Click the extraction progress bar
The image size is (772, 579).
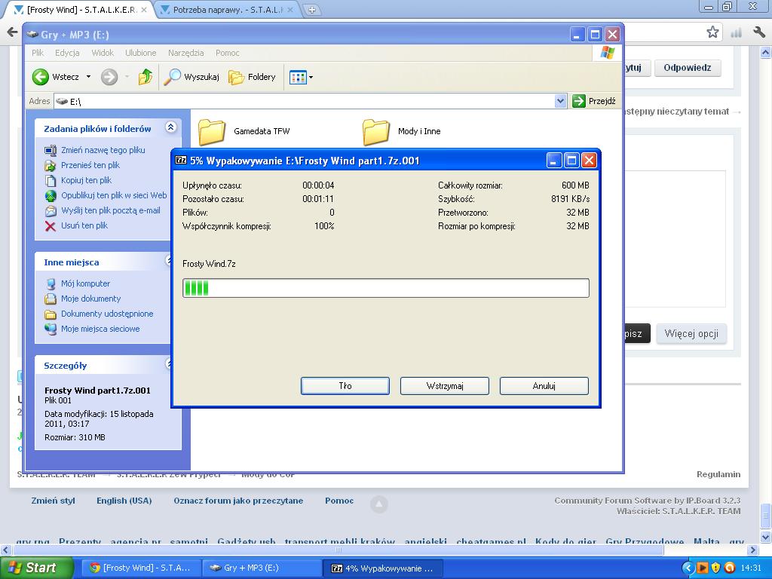385,288
